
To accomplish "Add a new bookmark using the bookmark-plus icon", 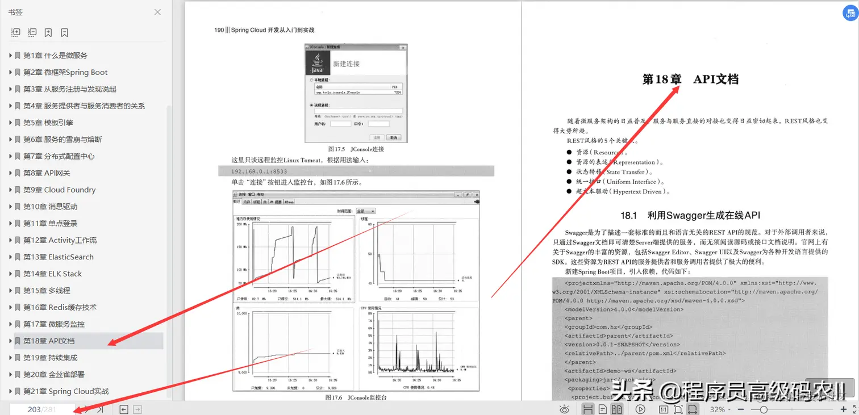I will [48, 32].
